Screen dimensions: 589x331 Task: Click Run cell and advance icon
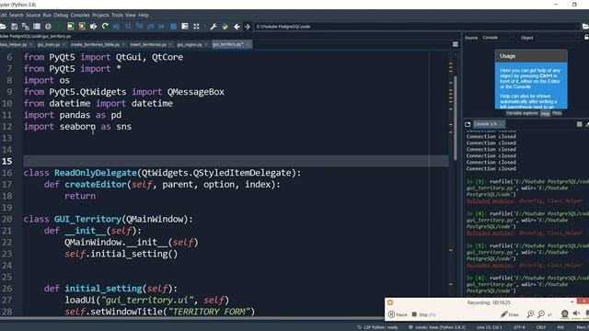point(82,27)
